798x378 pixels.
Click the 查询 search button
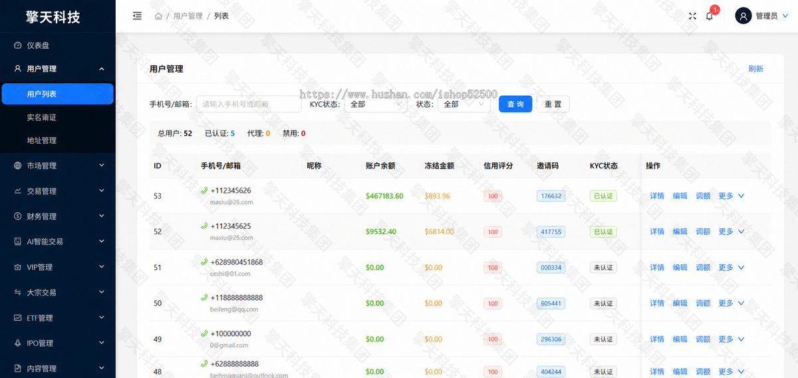coord(515,104)
